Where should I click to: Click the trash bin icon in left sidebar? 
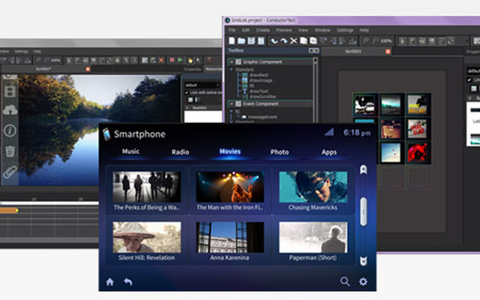10,151
